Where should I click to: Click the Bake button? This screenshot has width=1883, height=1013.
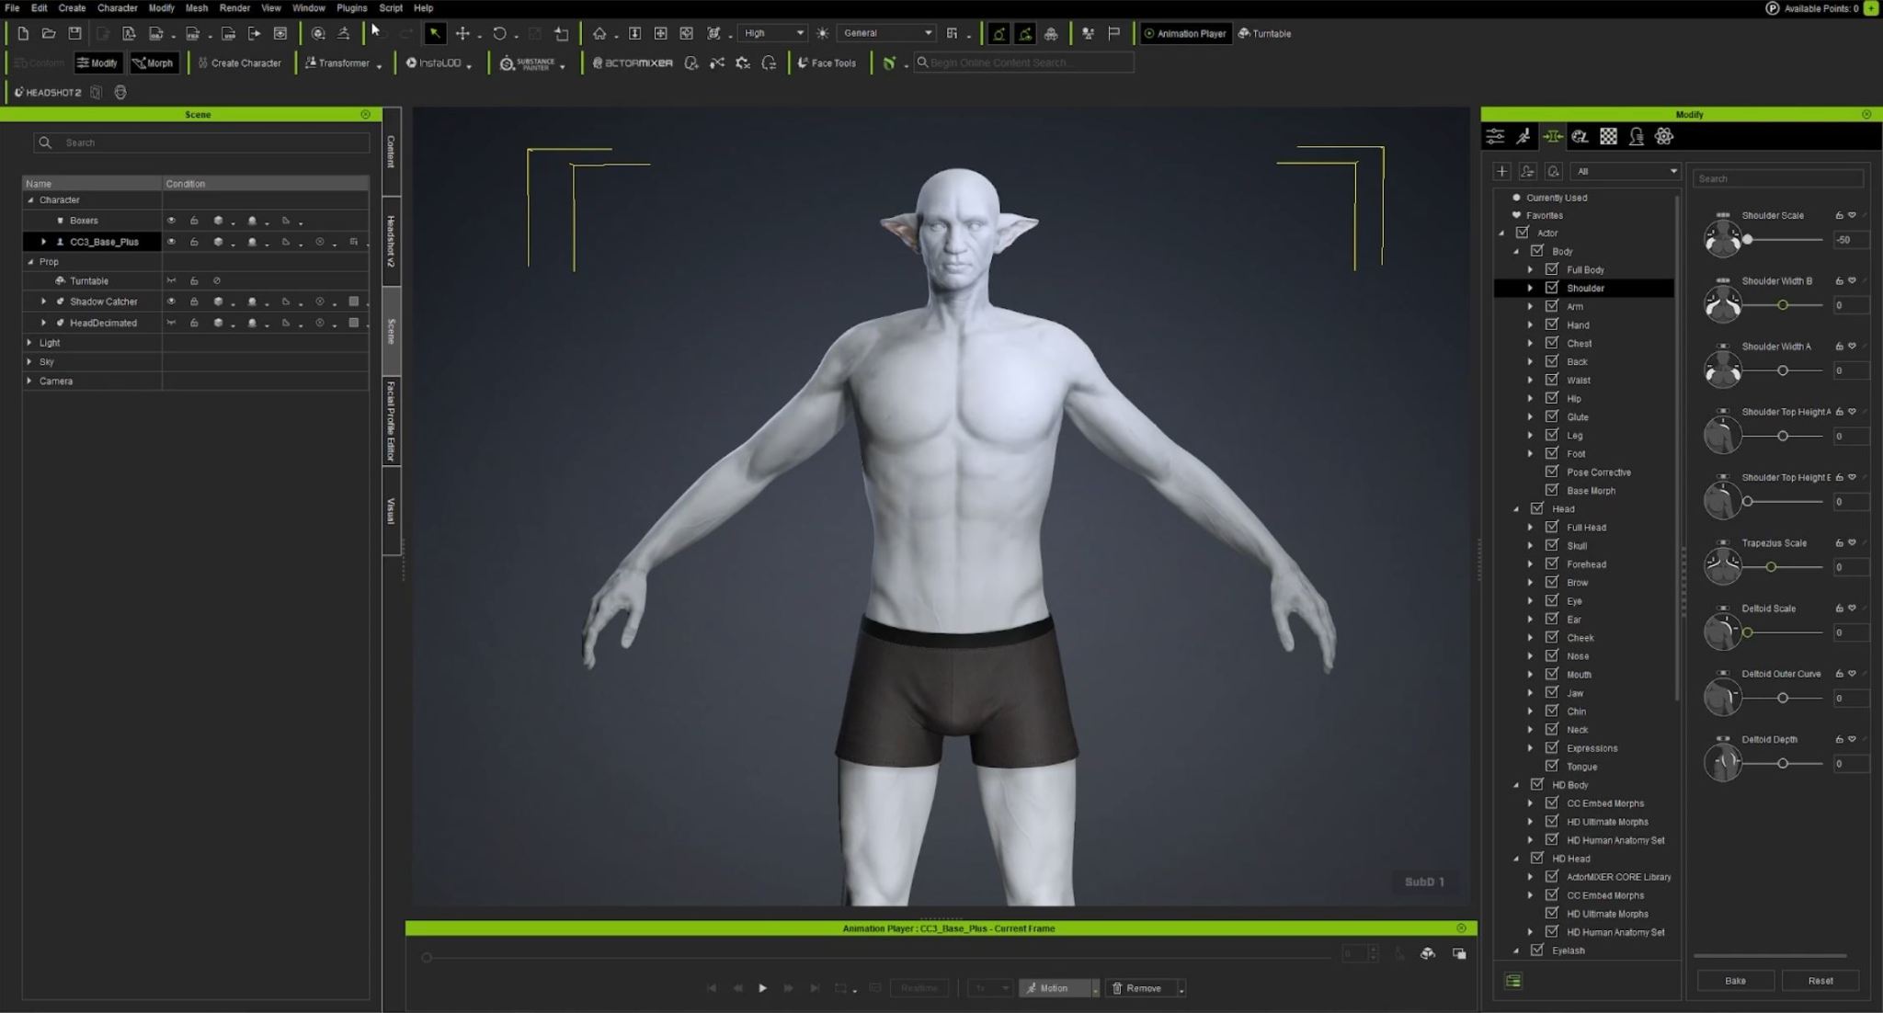(1735, 981)
